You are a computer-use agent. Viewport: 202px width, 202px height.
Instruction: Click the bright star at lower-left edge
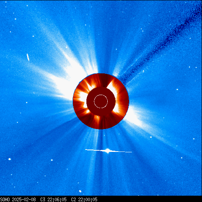[x=9, y=159]
